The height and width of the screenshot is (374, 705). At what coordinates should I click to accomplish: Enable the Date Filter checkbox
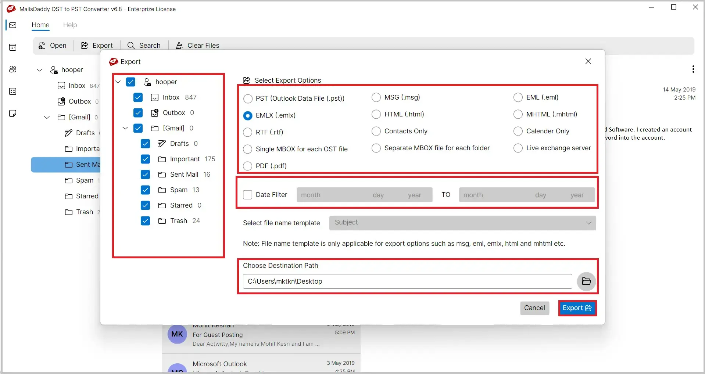248,195
